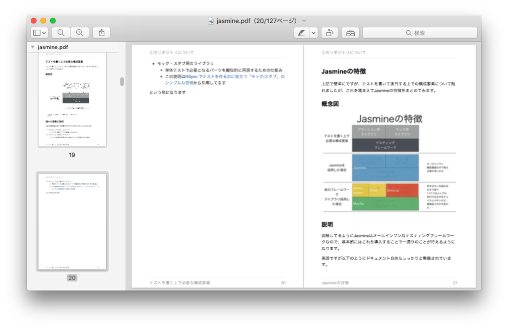Viewport: 508px width, 329px height.
Task: Click the footer テストを書く上で必要な構成要素 on page 20
Action: [180, 283]
